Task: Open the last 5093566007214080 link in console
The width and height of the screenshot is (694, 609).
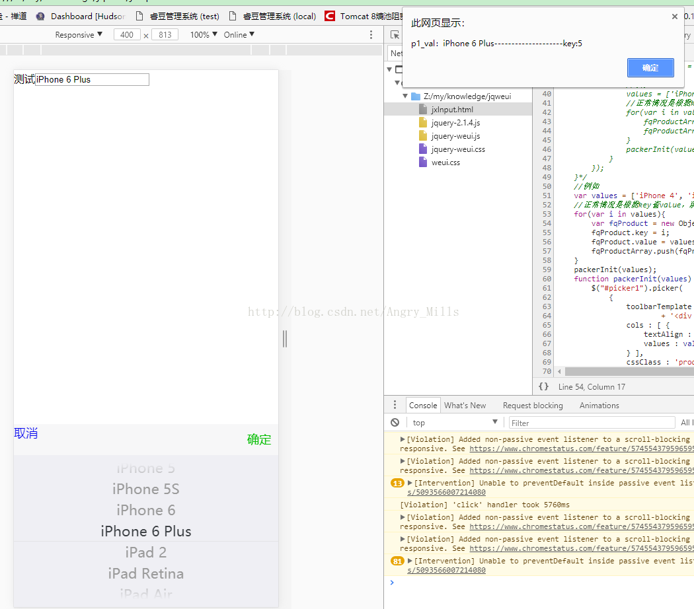Action: 446,570
